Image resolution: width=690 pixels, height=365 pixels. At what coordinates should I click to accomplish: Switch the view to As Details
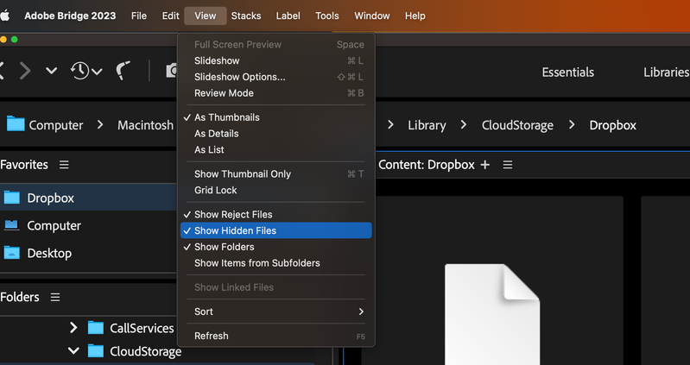coord(275,134)
